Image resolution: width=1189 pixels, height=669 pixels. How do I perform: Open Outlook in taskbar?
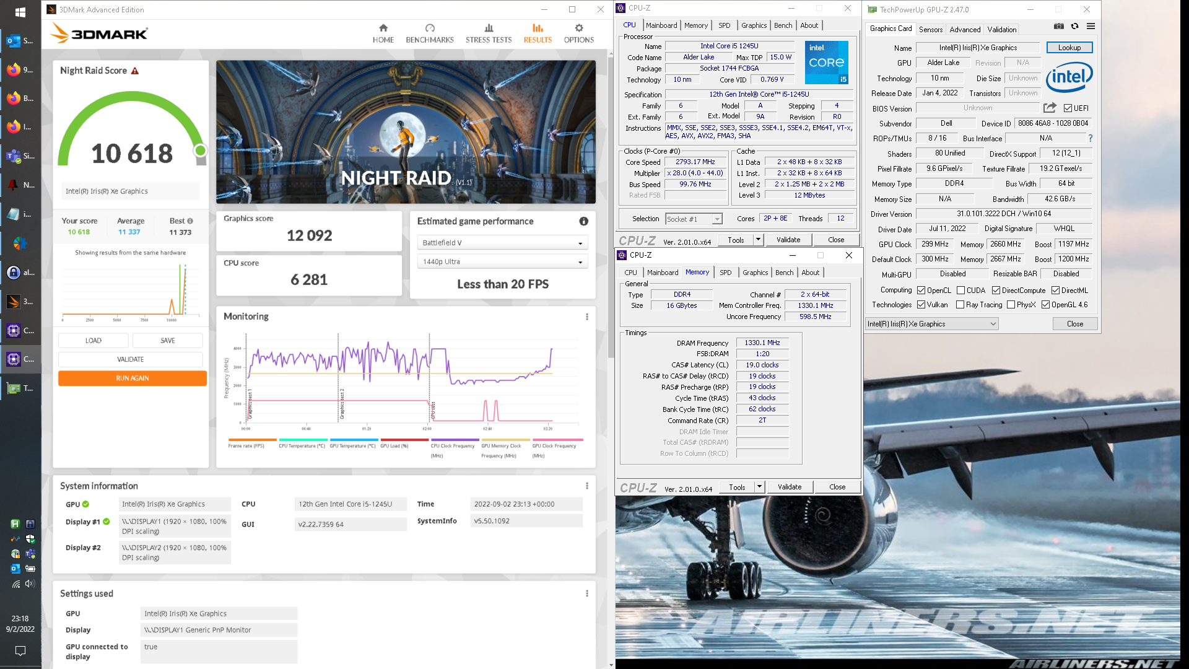pos(20,41)
